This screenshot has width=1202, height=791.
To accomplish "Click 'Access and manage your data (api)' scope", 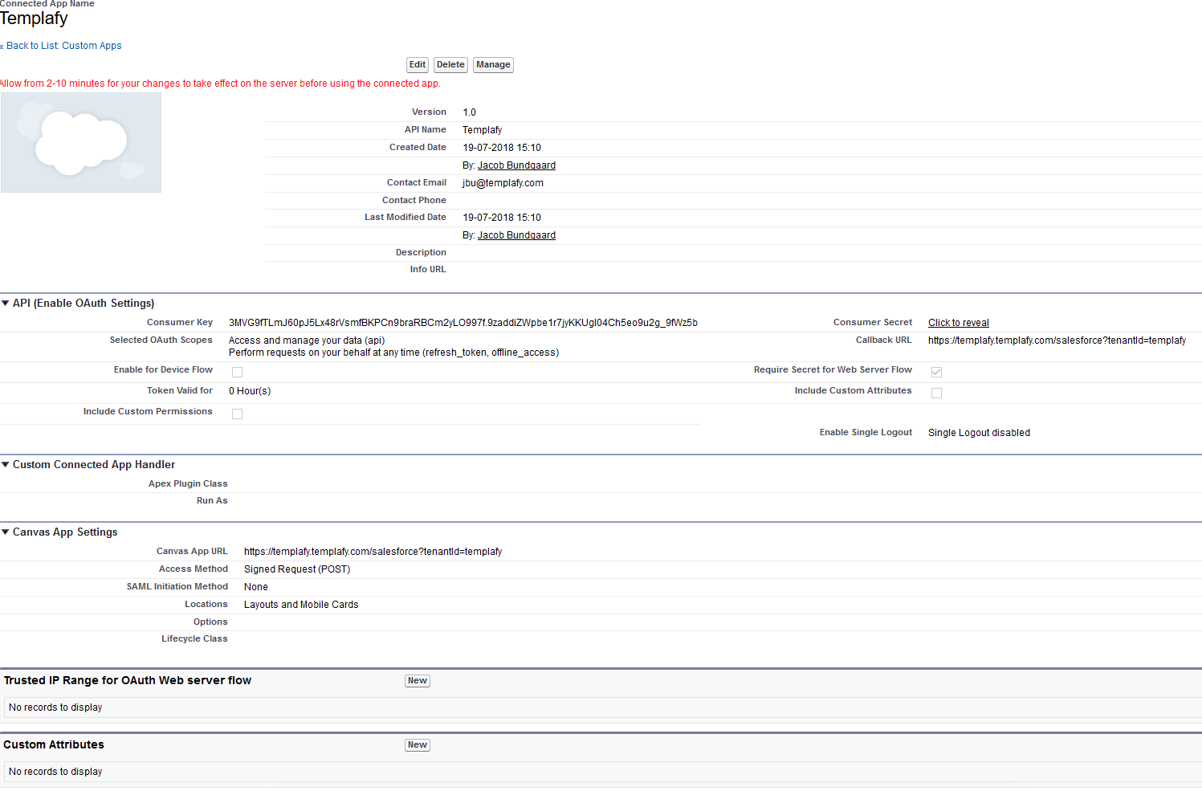I will click(307, 340).
